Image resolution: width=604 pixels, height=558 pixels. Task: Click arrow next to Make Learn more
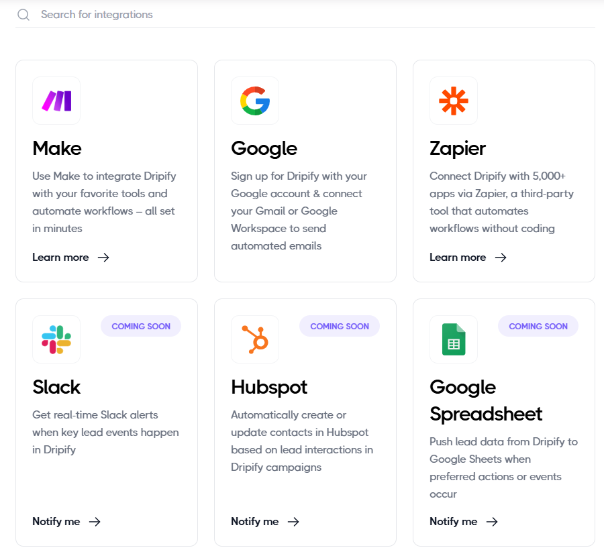click(103, 258)
